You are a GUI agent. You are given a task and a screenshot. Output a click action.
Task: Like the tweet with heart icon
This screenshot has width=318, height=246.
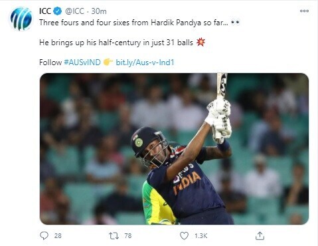coord(184,235)
